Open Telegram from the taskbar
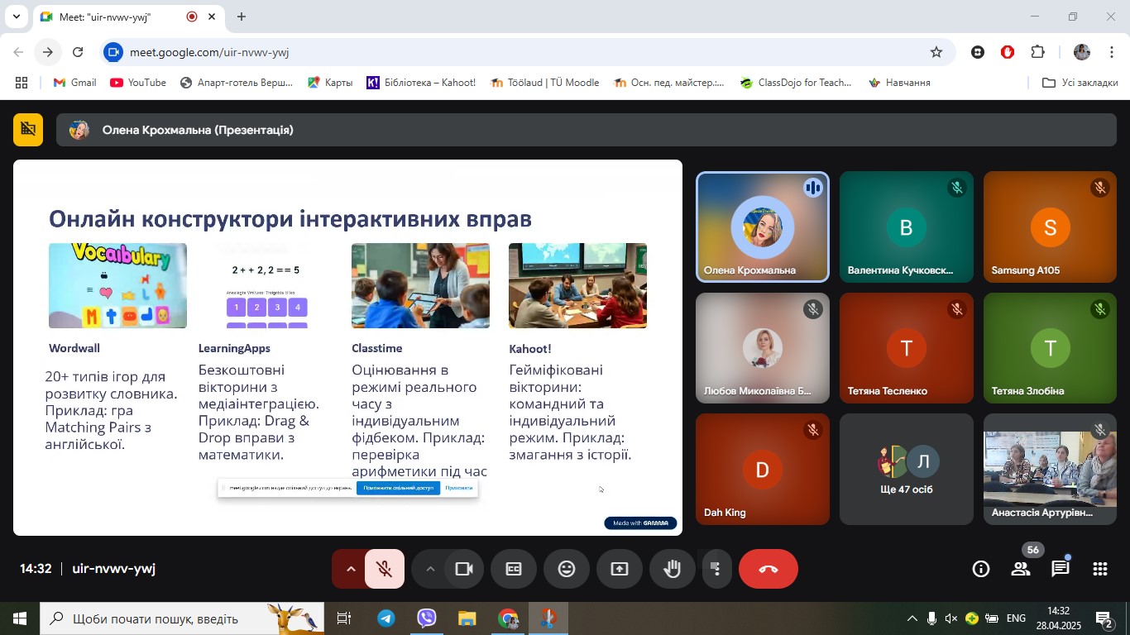 (x=386, y=618)
